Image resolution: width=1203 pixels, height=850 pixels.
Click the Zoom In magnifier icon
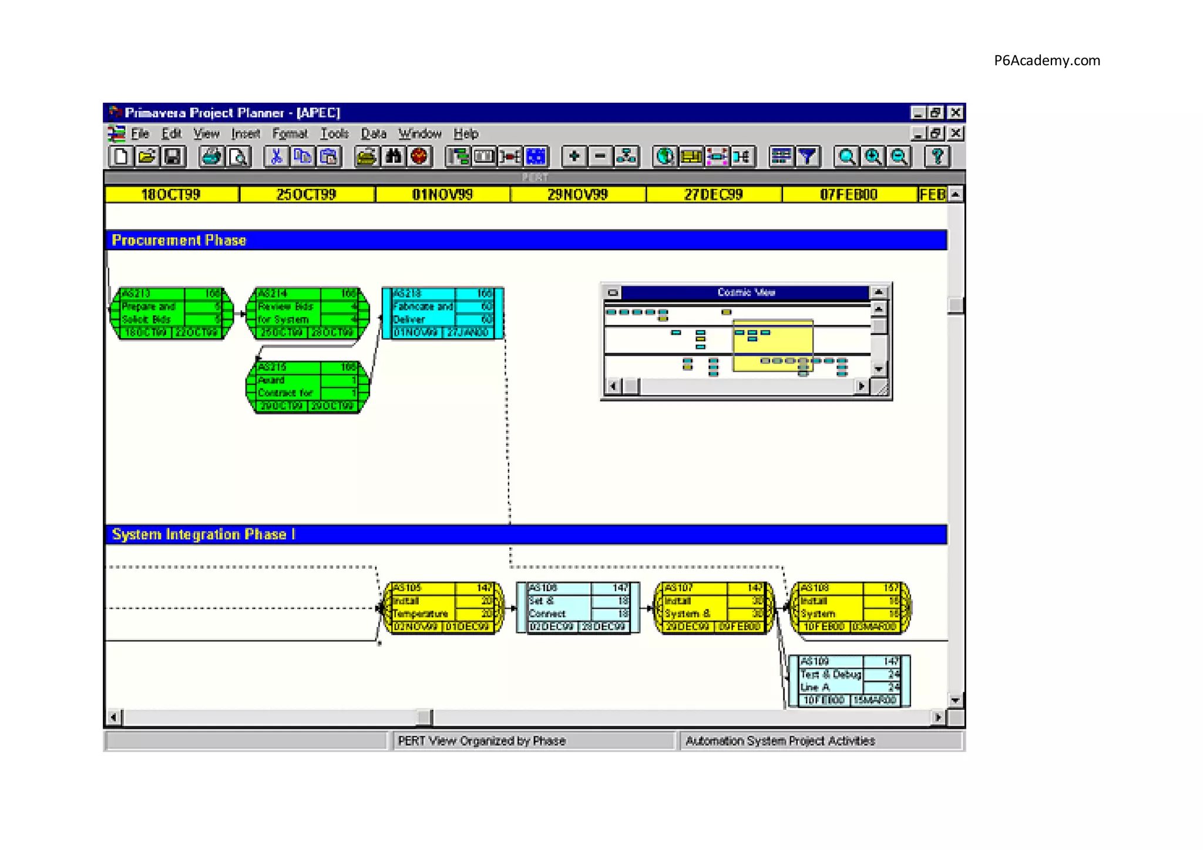click(x=873, y=157)
